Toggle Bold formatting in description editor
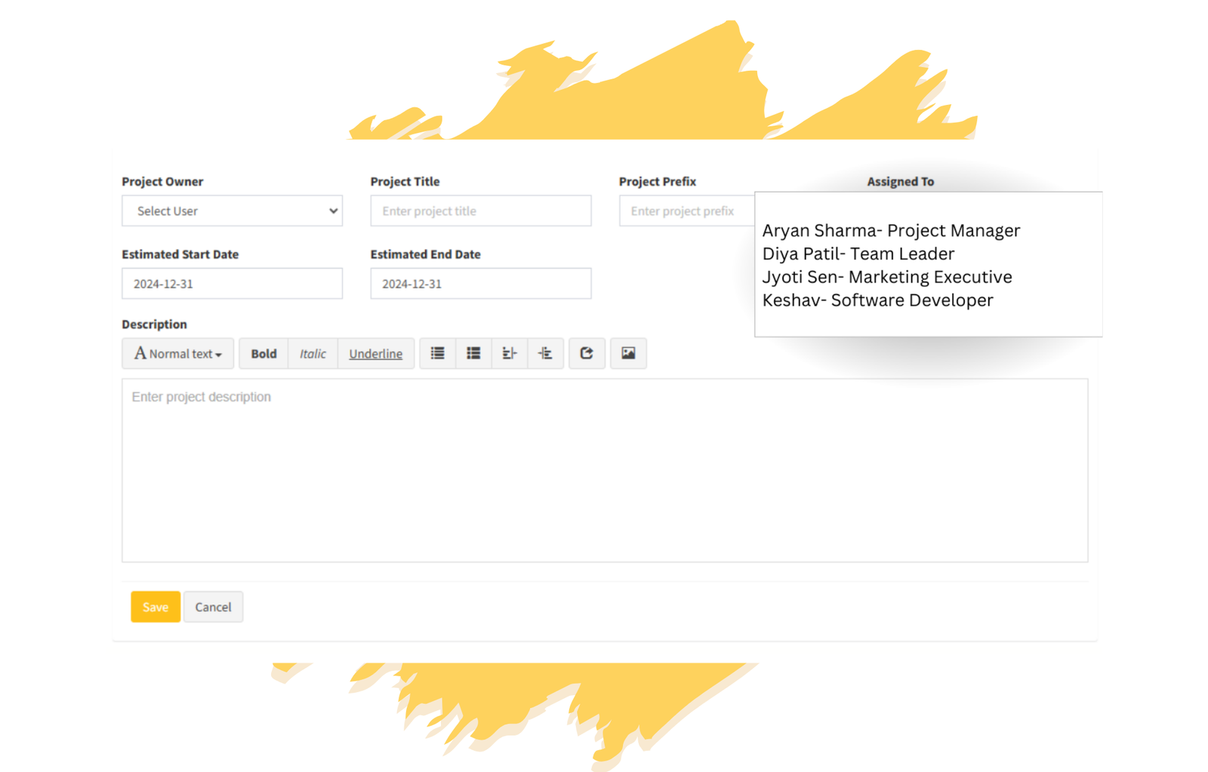 coord(263,353)
